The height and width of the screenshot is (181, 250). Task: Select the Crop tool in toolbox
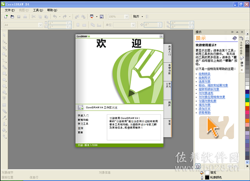pos(5,48)
